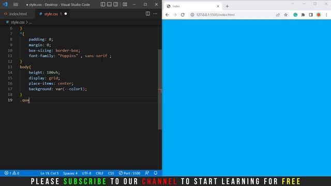Open the Grammarly extension icon
The image size is (331, 186).
[295, 15]
